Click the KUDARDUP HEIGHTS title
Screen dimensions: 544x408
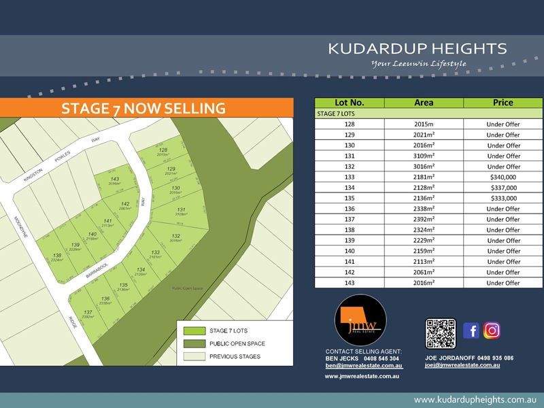click(x=418, y=49)
